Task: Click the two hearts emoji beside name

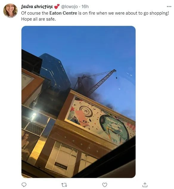Action: (57, 7)
